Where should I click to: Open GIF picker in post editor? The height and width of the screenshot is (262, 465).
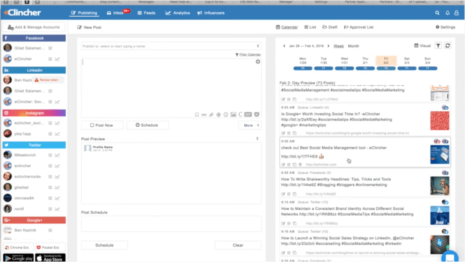pyautogui.click(x=248, y=114)
